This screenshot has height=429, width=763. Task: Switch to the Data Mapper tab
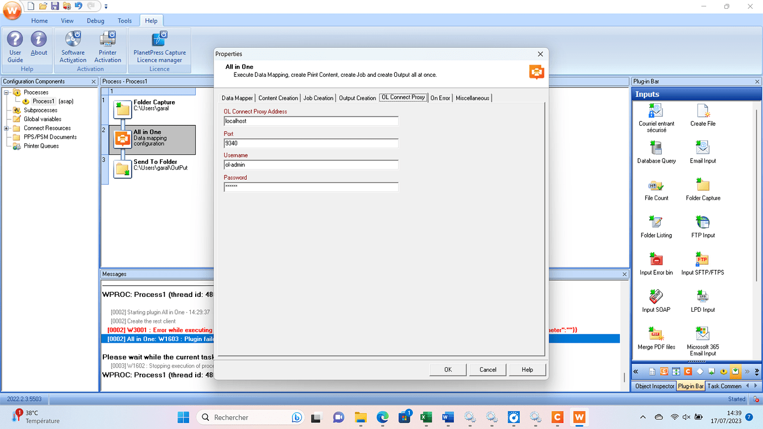click(x=237, y=98)
